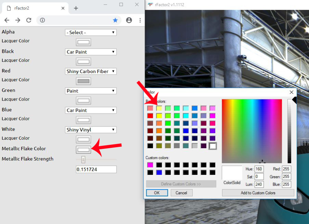309x224 pixels.
Task: Select the pure red basic color
Action: pyautogui.click(x=150, y=116)
